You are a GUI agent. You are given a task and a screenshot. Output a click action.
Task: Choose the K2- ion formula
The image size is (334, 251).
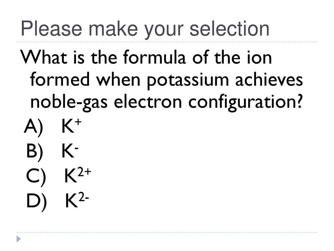click(77, 200)
